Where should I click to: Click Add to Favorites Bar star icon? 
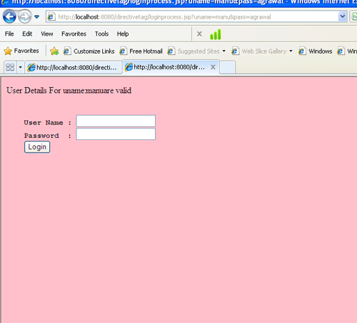pyautogui.click(x=54, y=51)
